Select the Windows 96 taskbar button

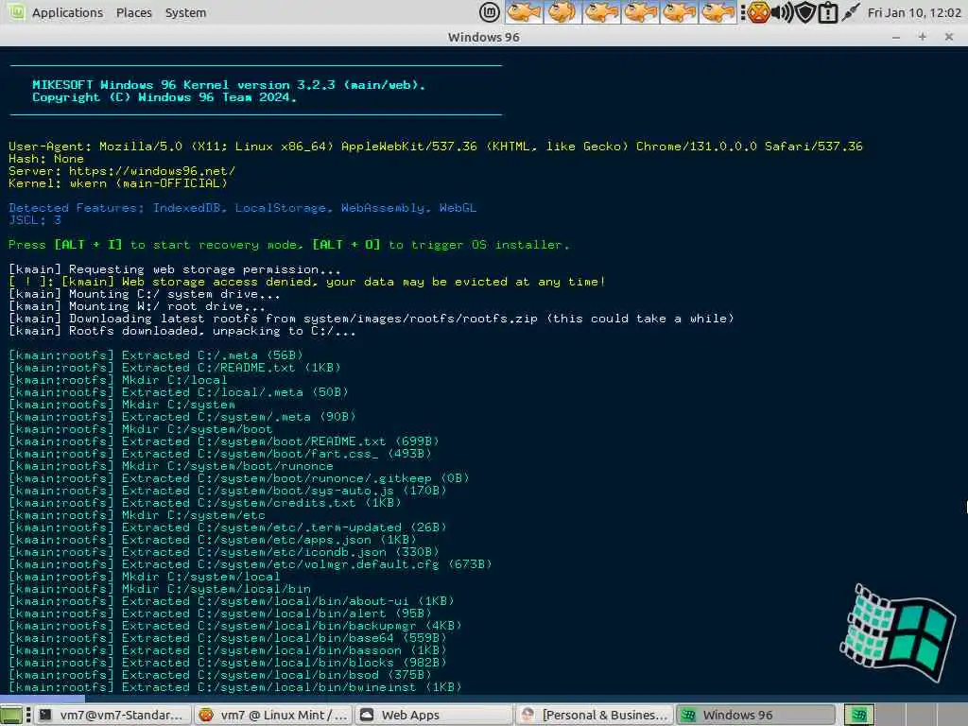(755, 715)
